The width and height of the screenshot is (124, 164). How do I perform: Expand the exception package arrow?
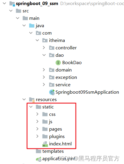pyautogui.click(x=44, y=77)
